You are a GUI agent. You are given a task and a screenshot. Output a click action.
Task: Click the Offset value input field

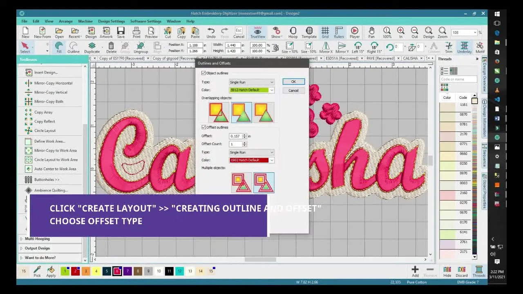pyautogui.click(x=236, y=136)
